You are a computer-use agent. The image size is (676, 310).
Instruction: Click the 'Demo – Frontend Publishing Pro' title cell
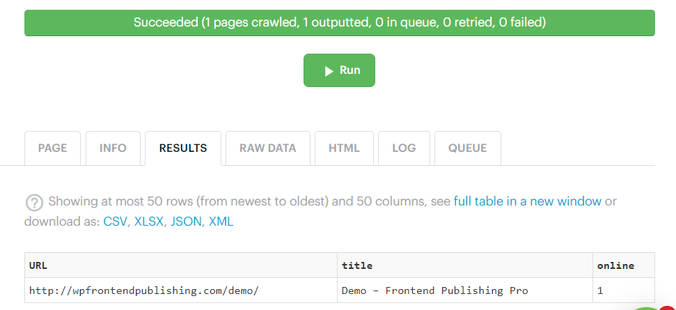pyautogui.click(x=465, y=290)
